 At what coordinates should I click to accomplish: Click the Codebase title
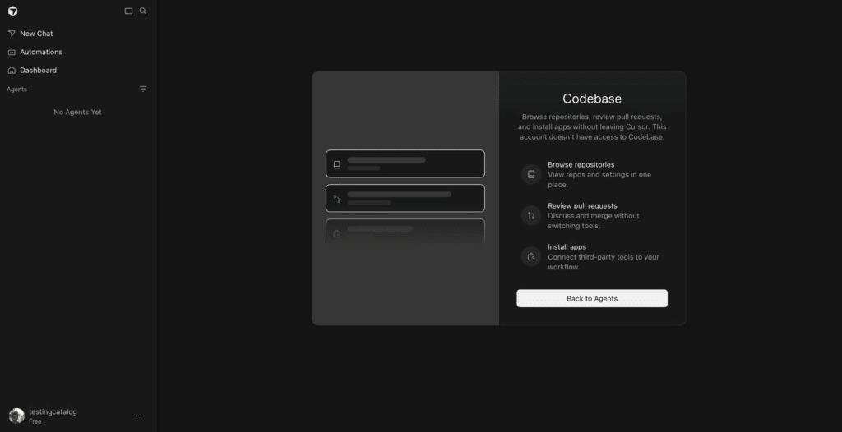pyautogui.click(x=592, y=99)
